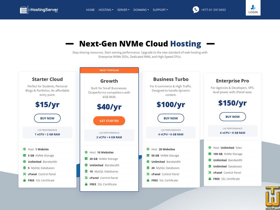Select HOME in the navigation bar
The image size is (280, 210).
click(x=90, y=10)
